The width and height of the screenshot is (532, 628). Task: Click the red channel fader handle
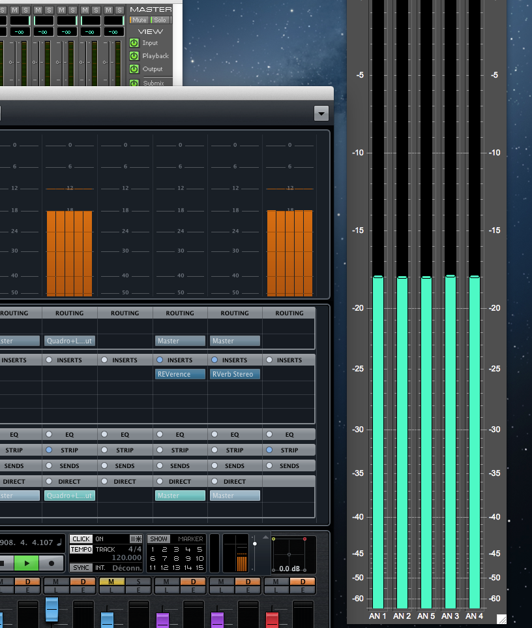(x=272, y=618)
